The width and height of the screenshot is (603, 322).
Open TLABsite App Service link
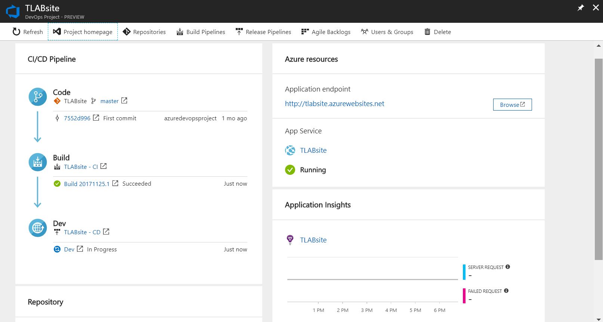(x=313, y=151)
